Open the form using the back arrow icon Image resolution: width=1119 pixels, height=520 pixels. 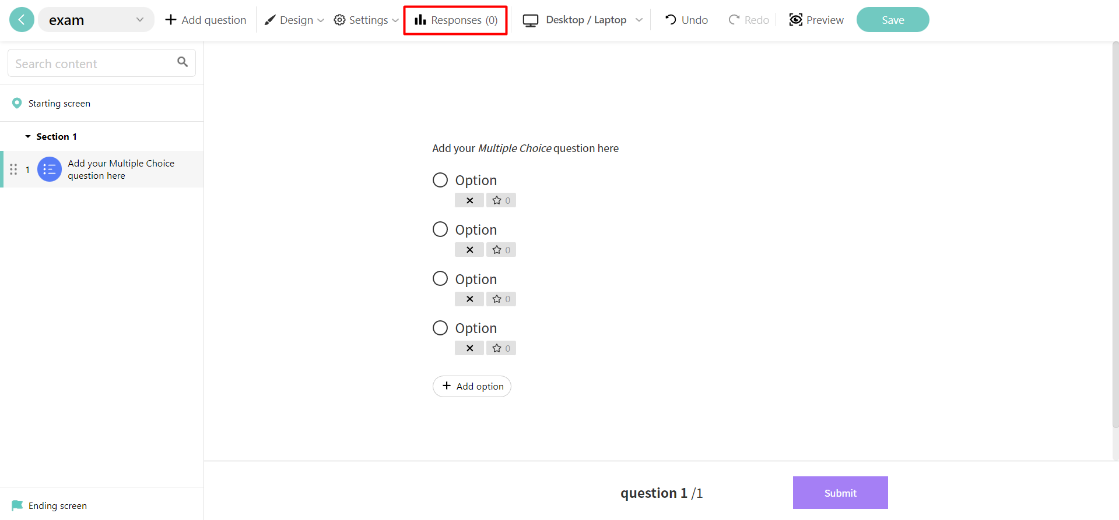[21, 19]
